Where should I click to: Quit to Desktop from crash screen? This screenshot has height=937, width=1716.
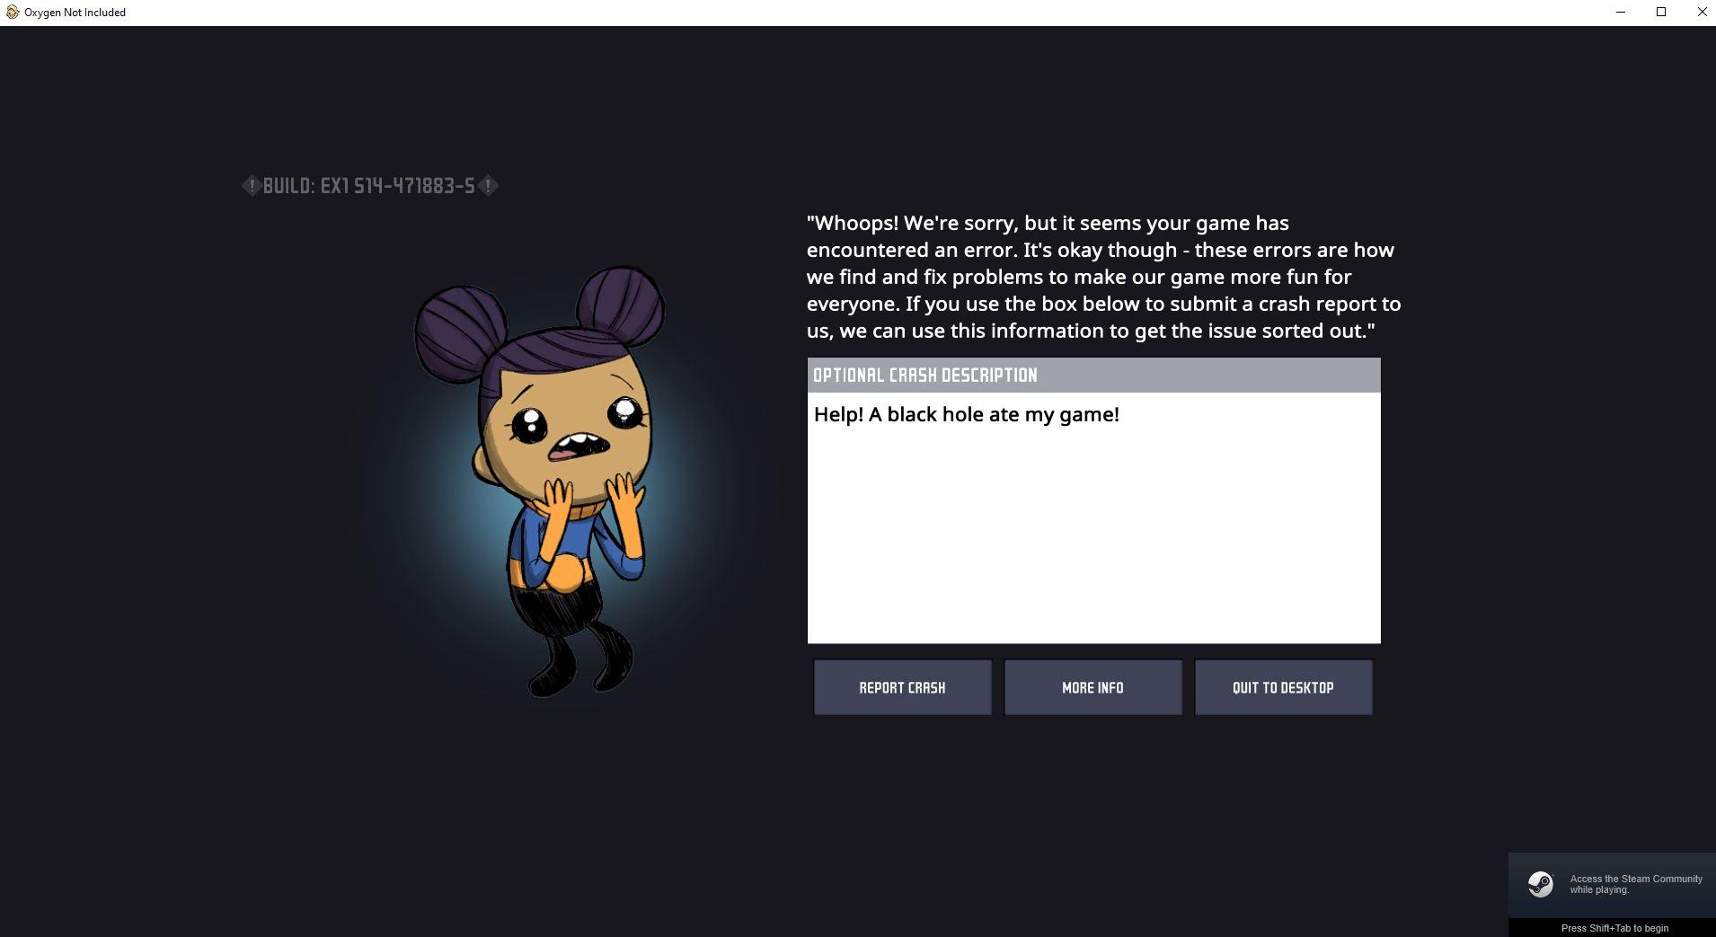click(1283, 687)
